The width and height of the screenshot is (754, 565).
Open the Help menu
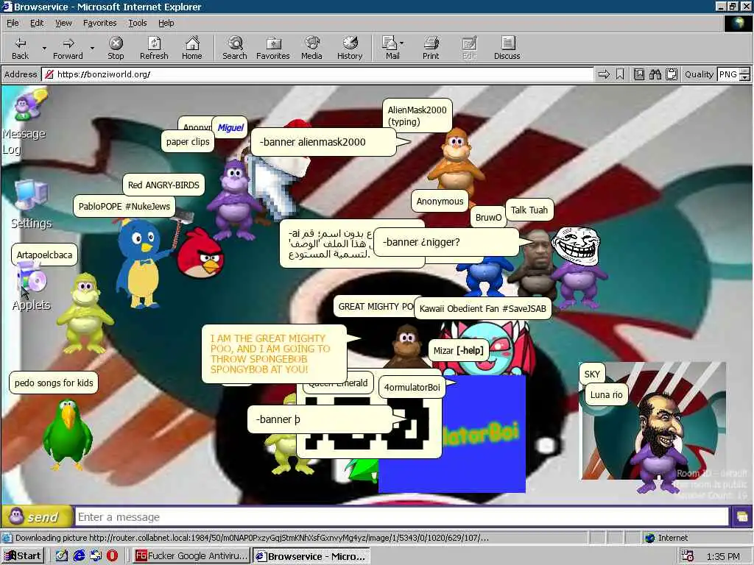pyautogui.click(x=166, y=23)
